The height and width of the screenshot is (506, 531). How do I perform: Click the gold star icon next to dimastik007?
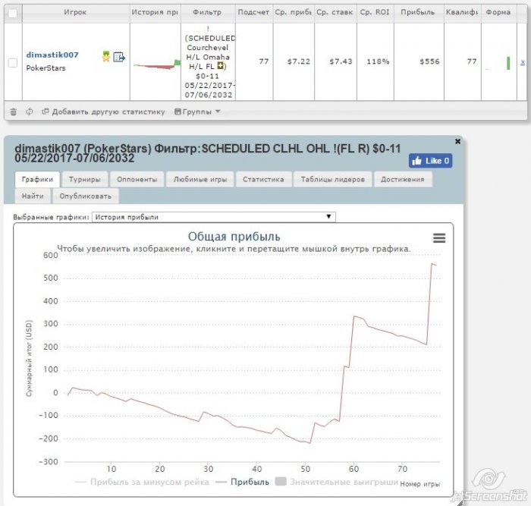[106, 57]
